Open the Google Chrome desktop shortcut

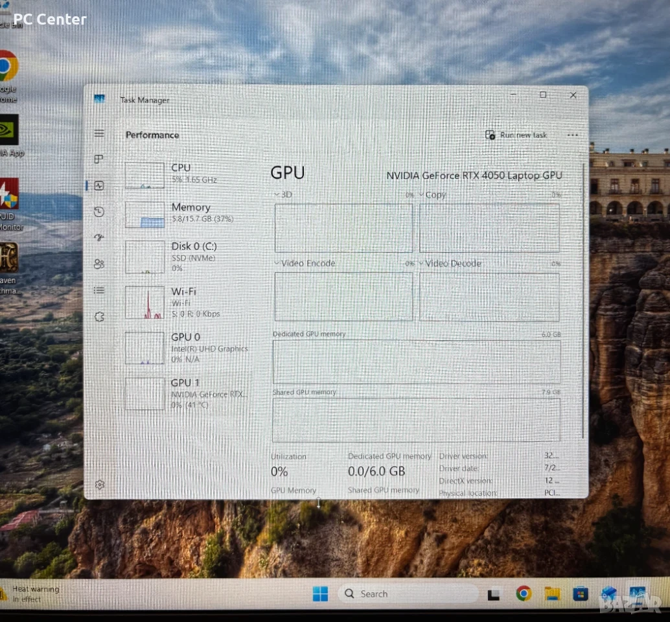coord(8,76)
